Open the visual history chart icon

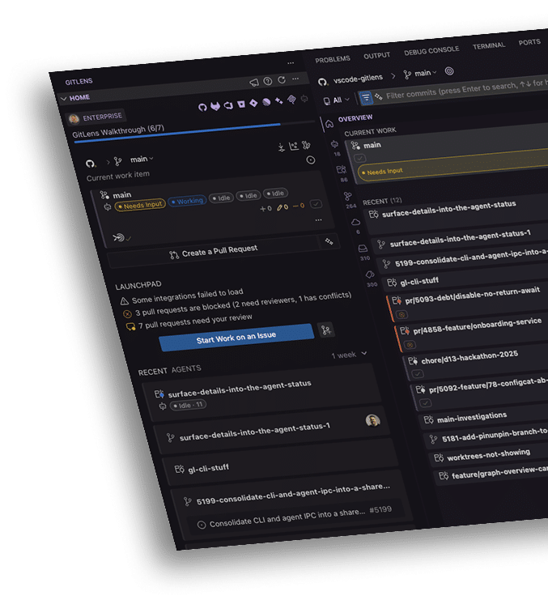coord(294,147)
